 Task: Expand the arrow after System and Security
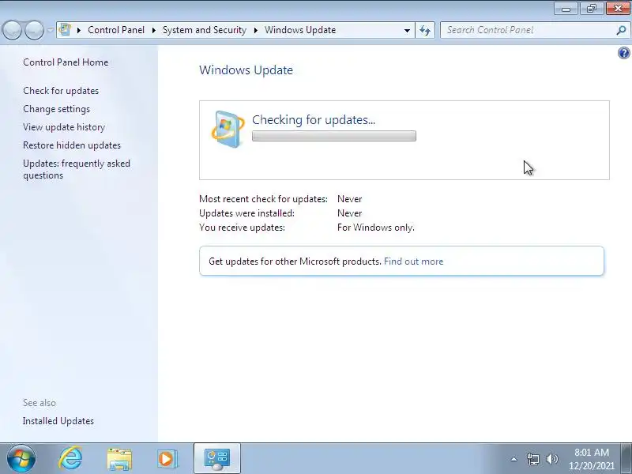[255, 30]
